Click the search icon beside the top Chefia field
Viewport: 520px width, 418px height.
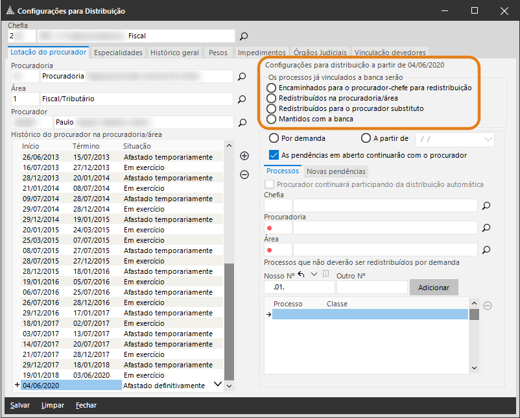point(244,36)
